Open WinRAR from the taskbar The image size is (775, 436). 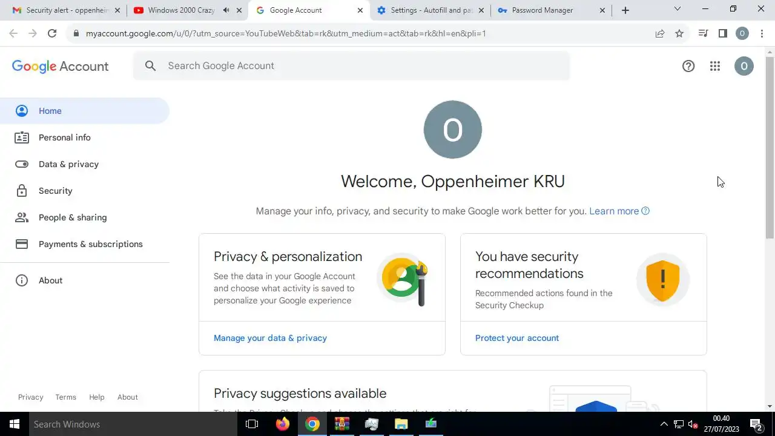pyautogui.click(x=342, y=424)
